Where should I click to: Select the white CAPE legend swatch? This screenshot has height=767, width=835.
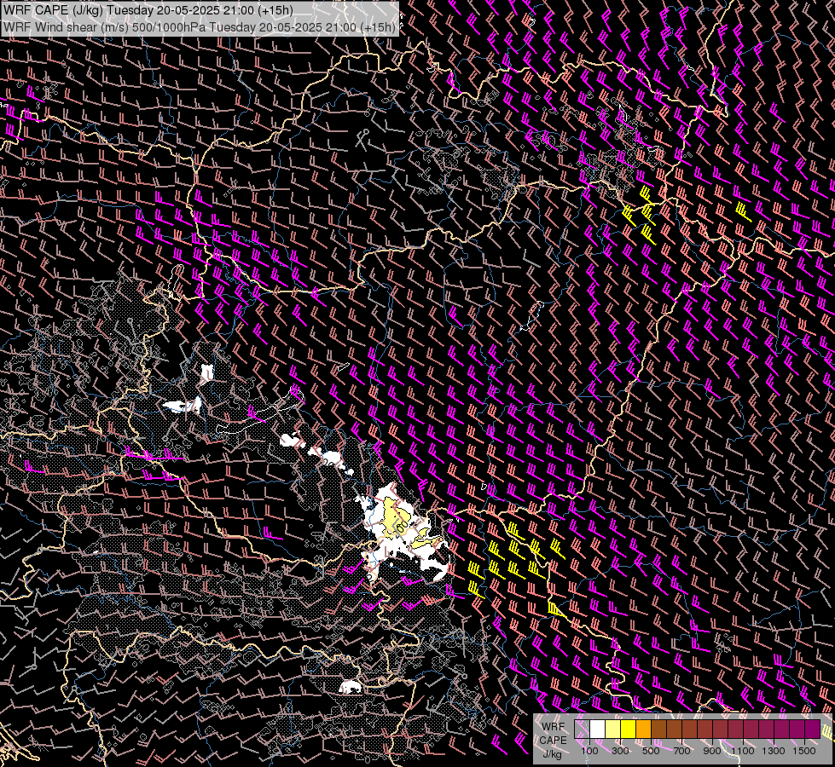tap(598, 729)
